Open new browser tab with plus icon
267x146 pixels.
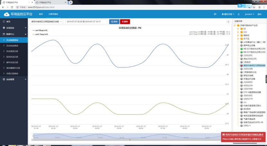pos(71,2)
